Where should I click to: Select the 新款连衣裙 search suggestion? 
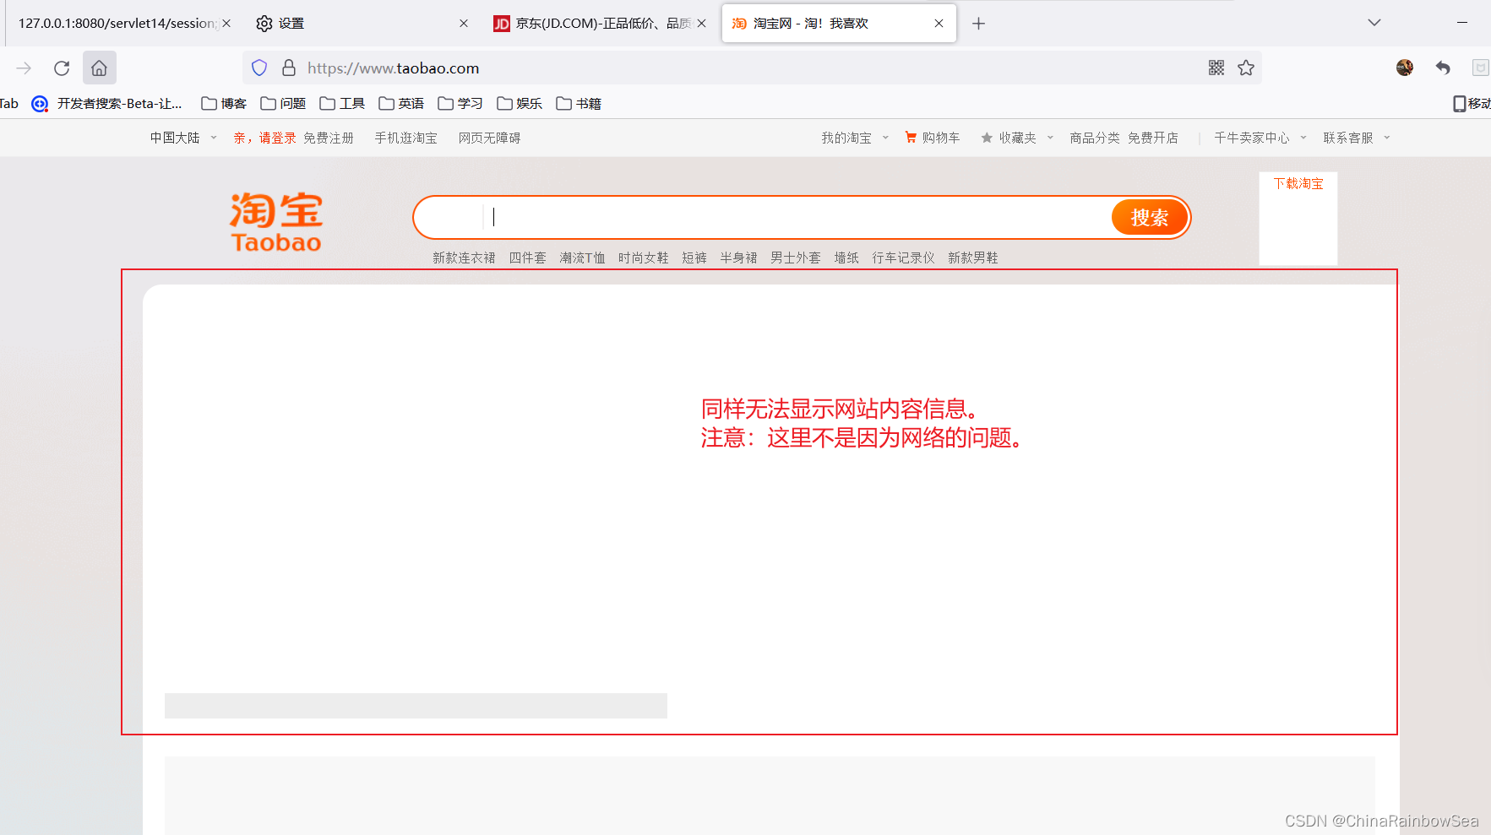pyautogui.click(x=464, y=258)
